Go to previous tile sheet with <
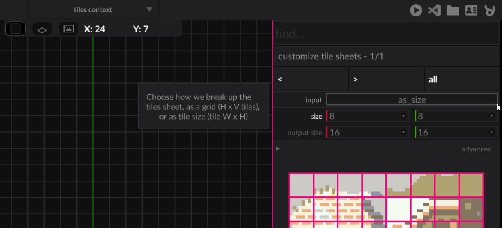The image size is (502, 228). (311, 79)
